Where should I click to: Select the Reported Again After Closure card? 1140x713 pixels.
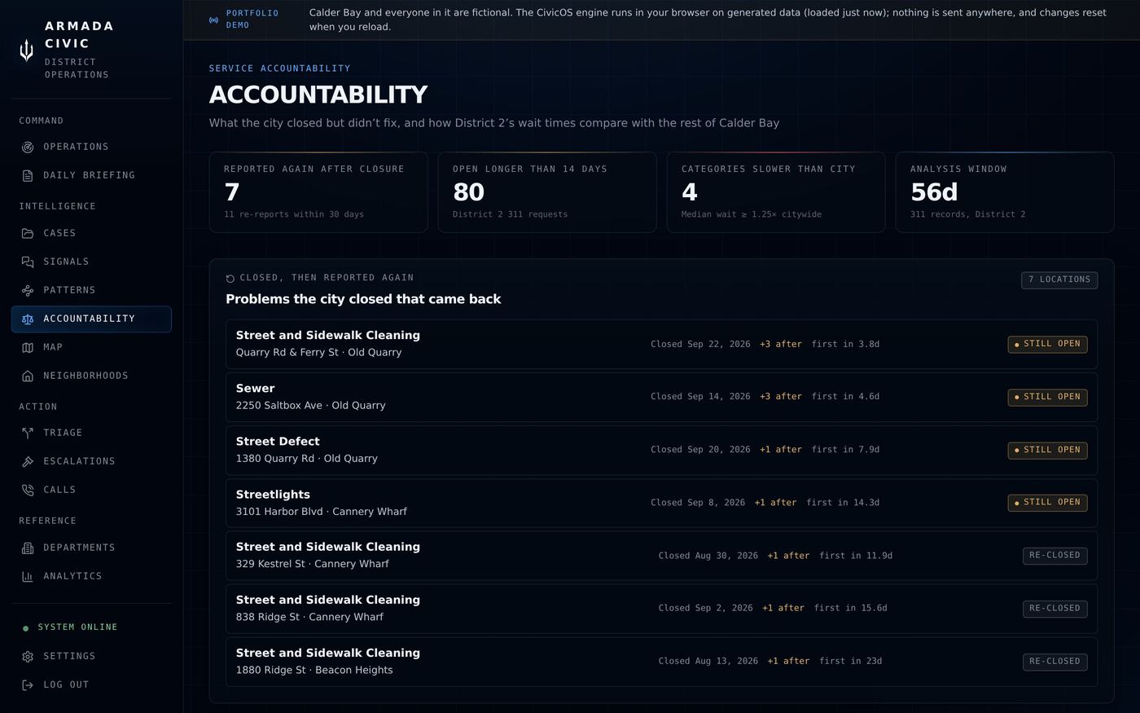tap(318, 192)
